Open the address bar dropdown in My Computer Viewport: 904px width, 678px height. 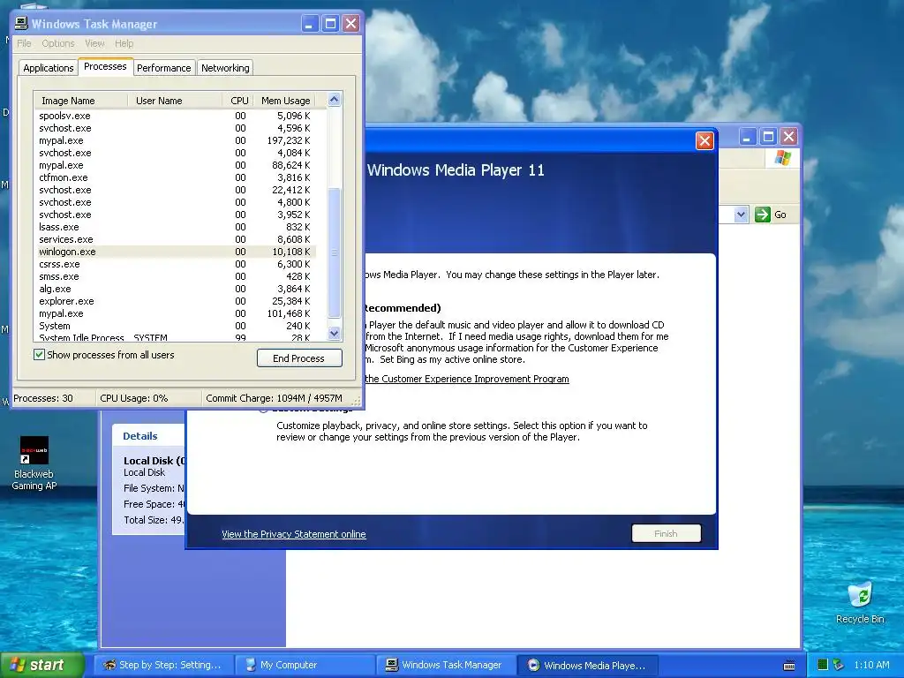741,215
